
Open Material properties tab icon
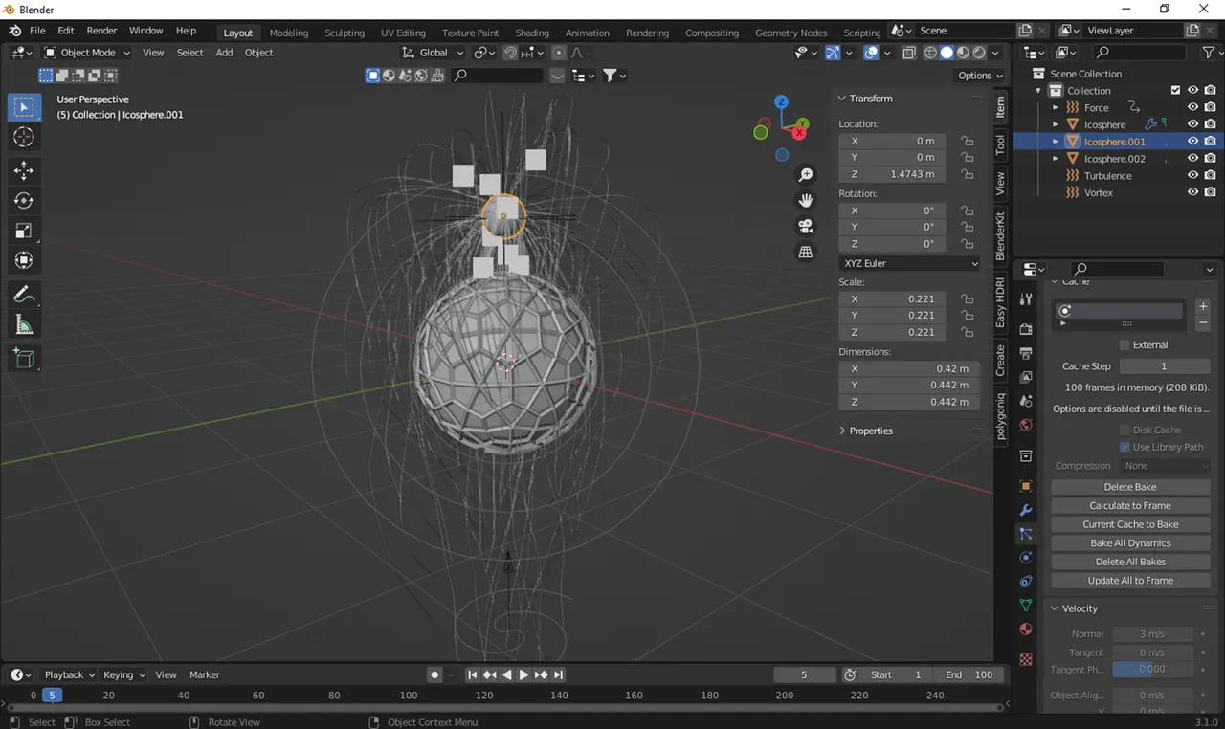click(1026, 630)
